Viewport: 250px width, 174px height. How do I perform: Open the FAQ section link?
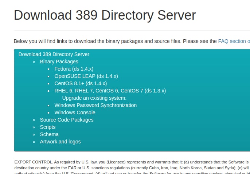(x=234, y=41)
